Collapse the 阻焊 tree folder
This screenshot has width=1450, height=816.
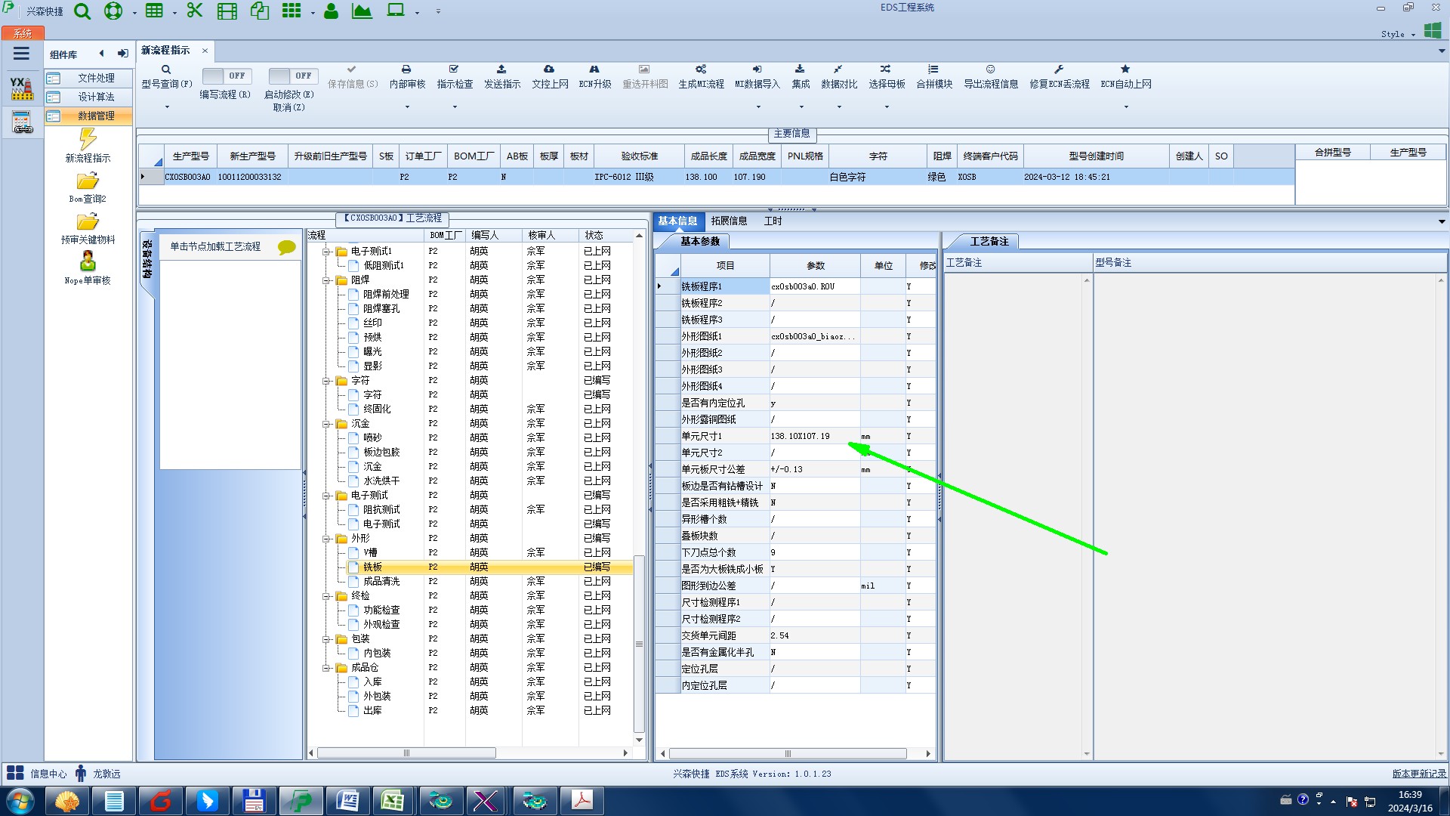coord(326,280)
